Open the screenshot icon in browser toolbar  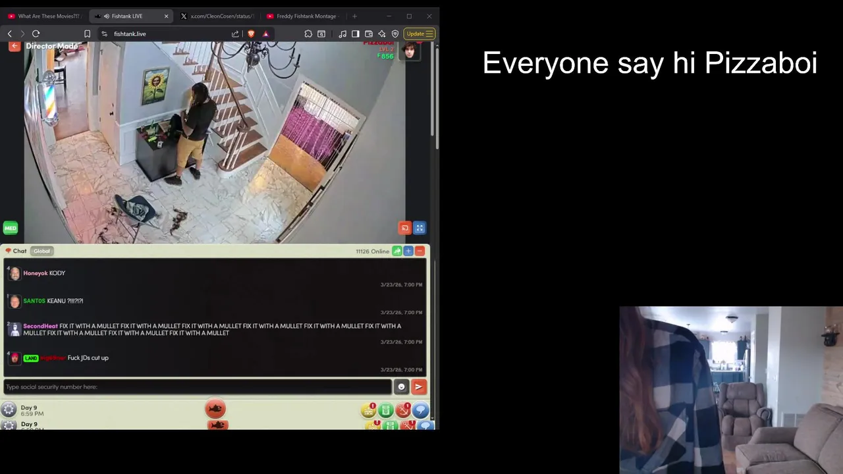[x=321, y=34]
